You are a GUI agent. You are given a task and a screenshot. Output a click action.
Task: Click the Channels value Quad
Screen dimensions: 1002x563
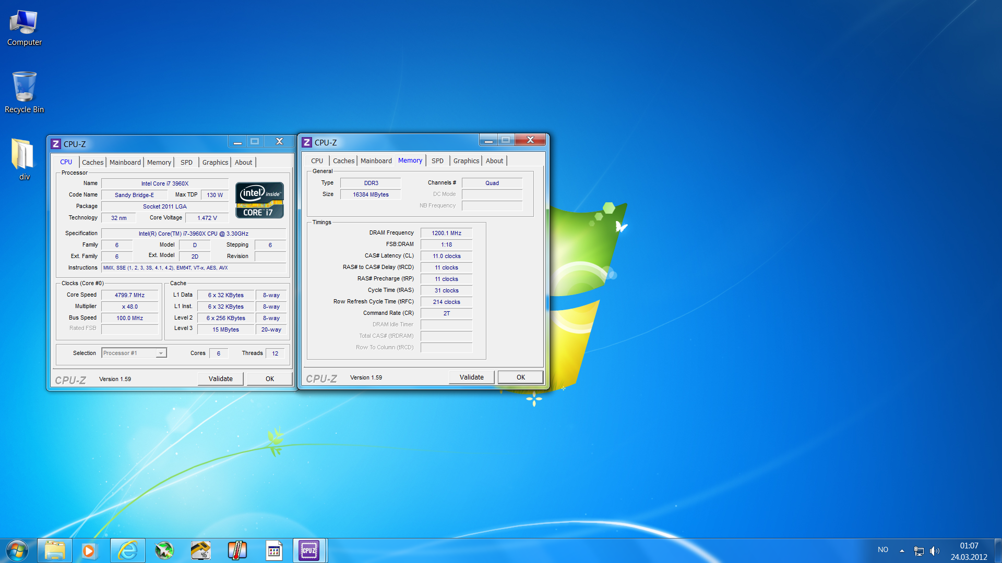click(492, 183)
